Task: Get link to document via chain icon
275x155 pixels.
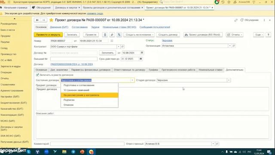Action: pos(236,20)
